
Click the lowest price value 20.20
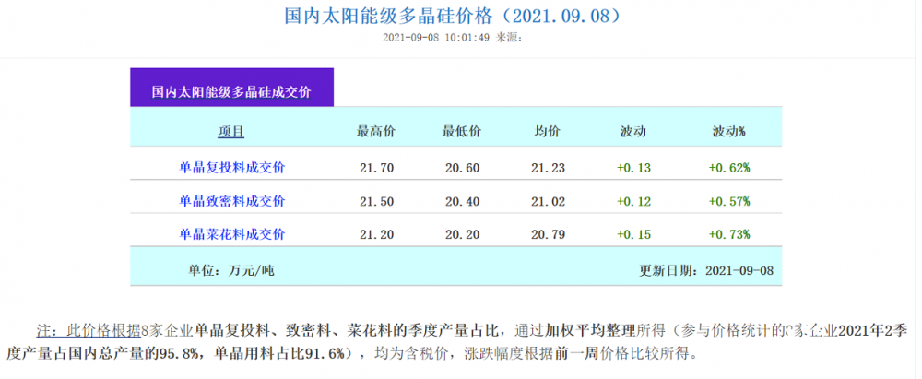click(x=462, y=234)
